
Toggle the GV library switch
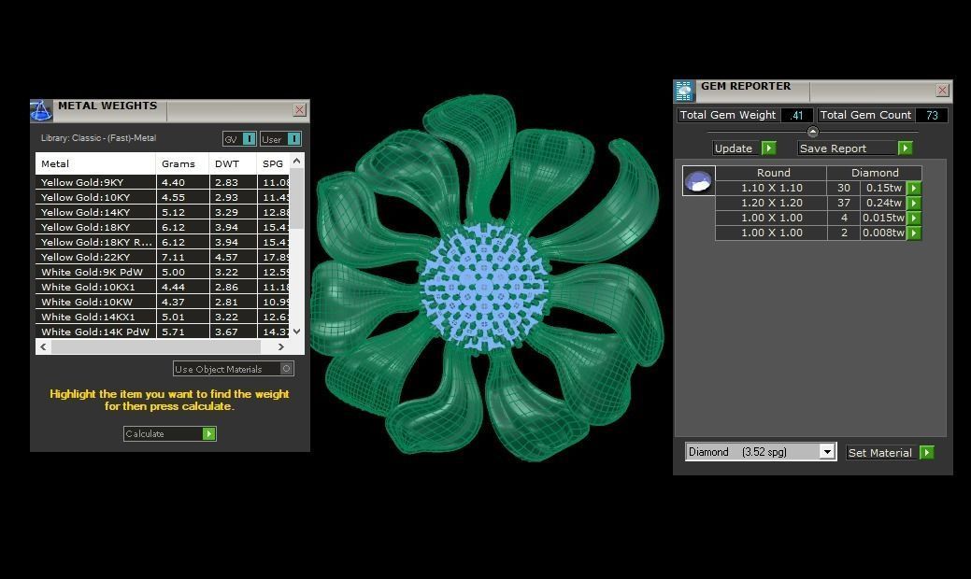[x=249, y=138]
